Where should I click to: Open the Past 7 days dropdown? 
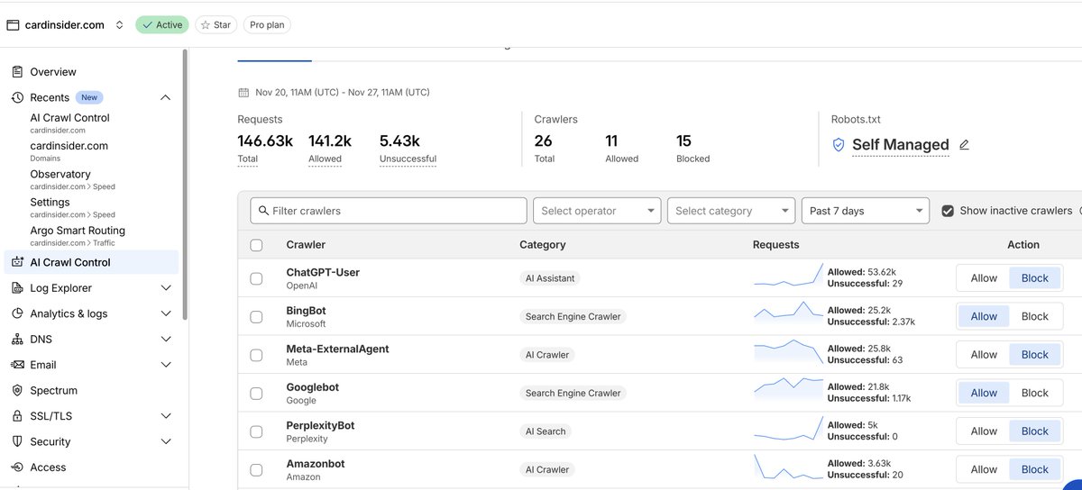point(866,211)
